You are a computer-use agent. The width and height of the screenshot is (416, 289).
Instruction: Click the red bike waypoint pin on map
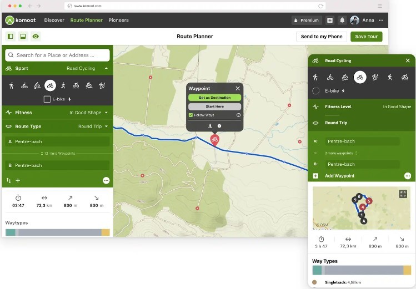[214, 140]
